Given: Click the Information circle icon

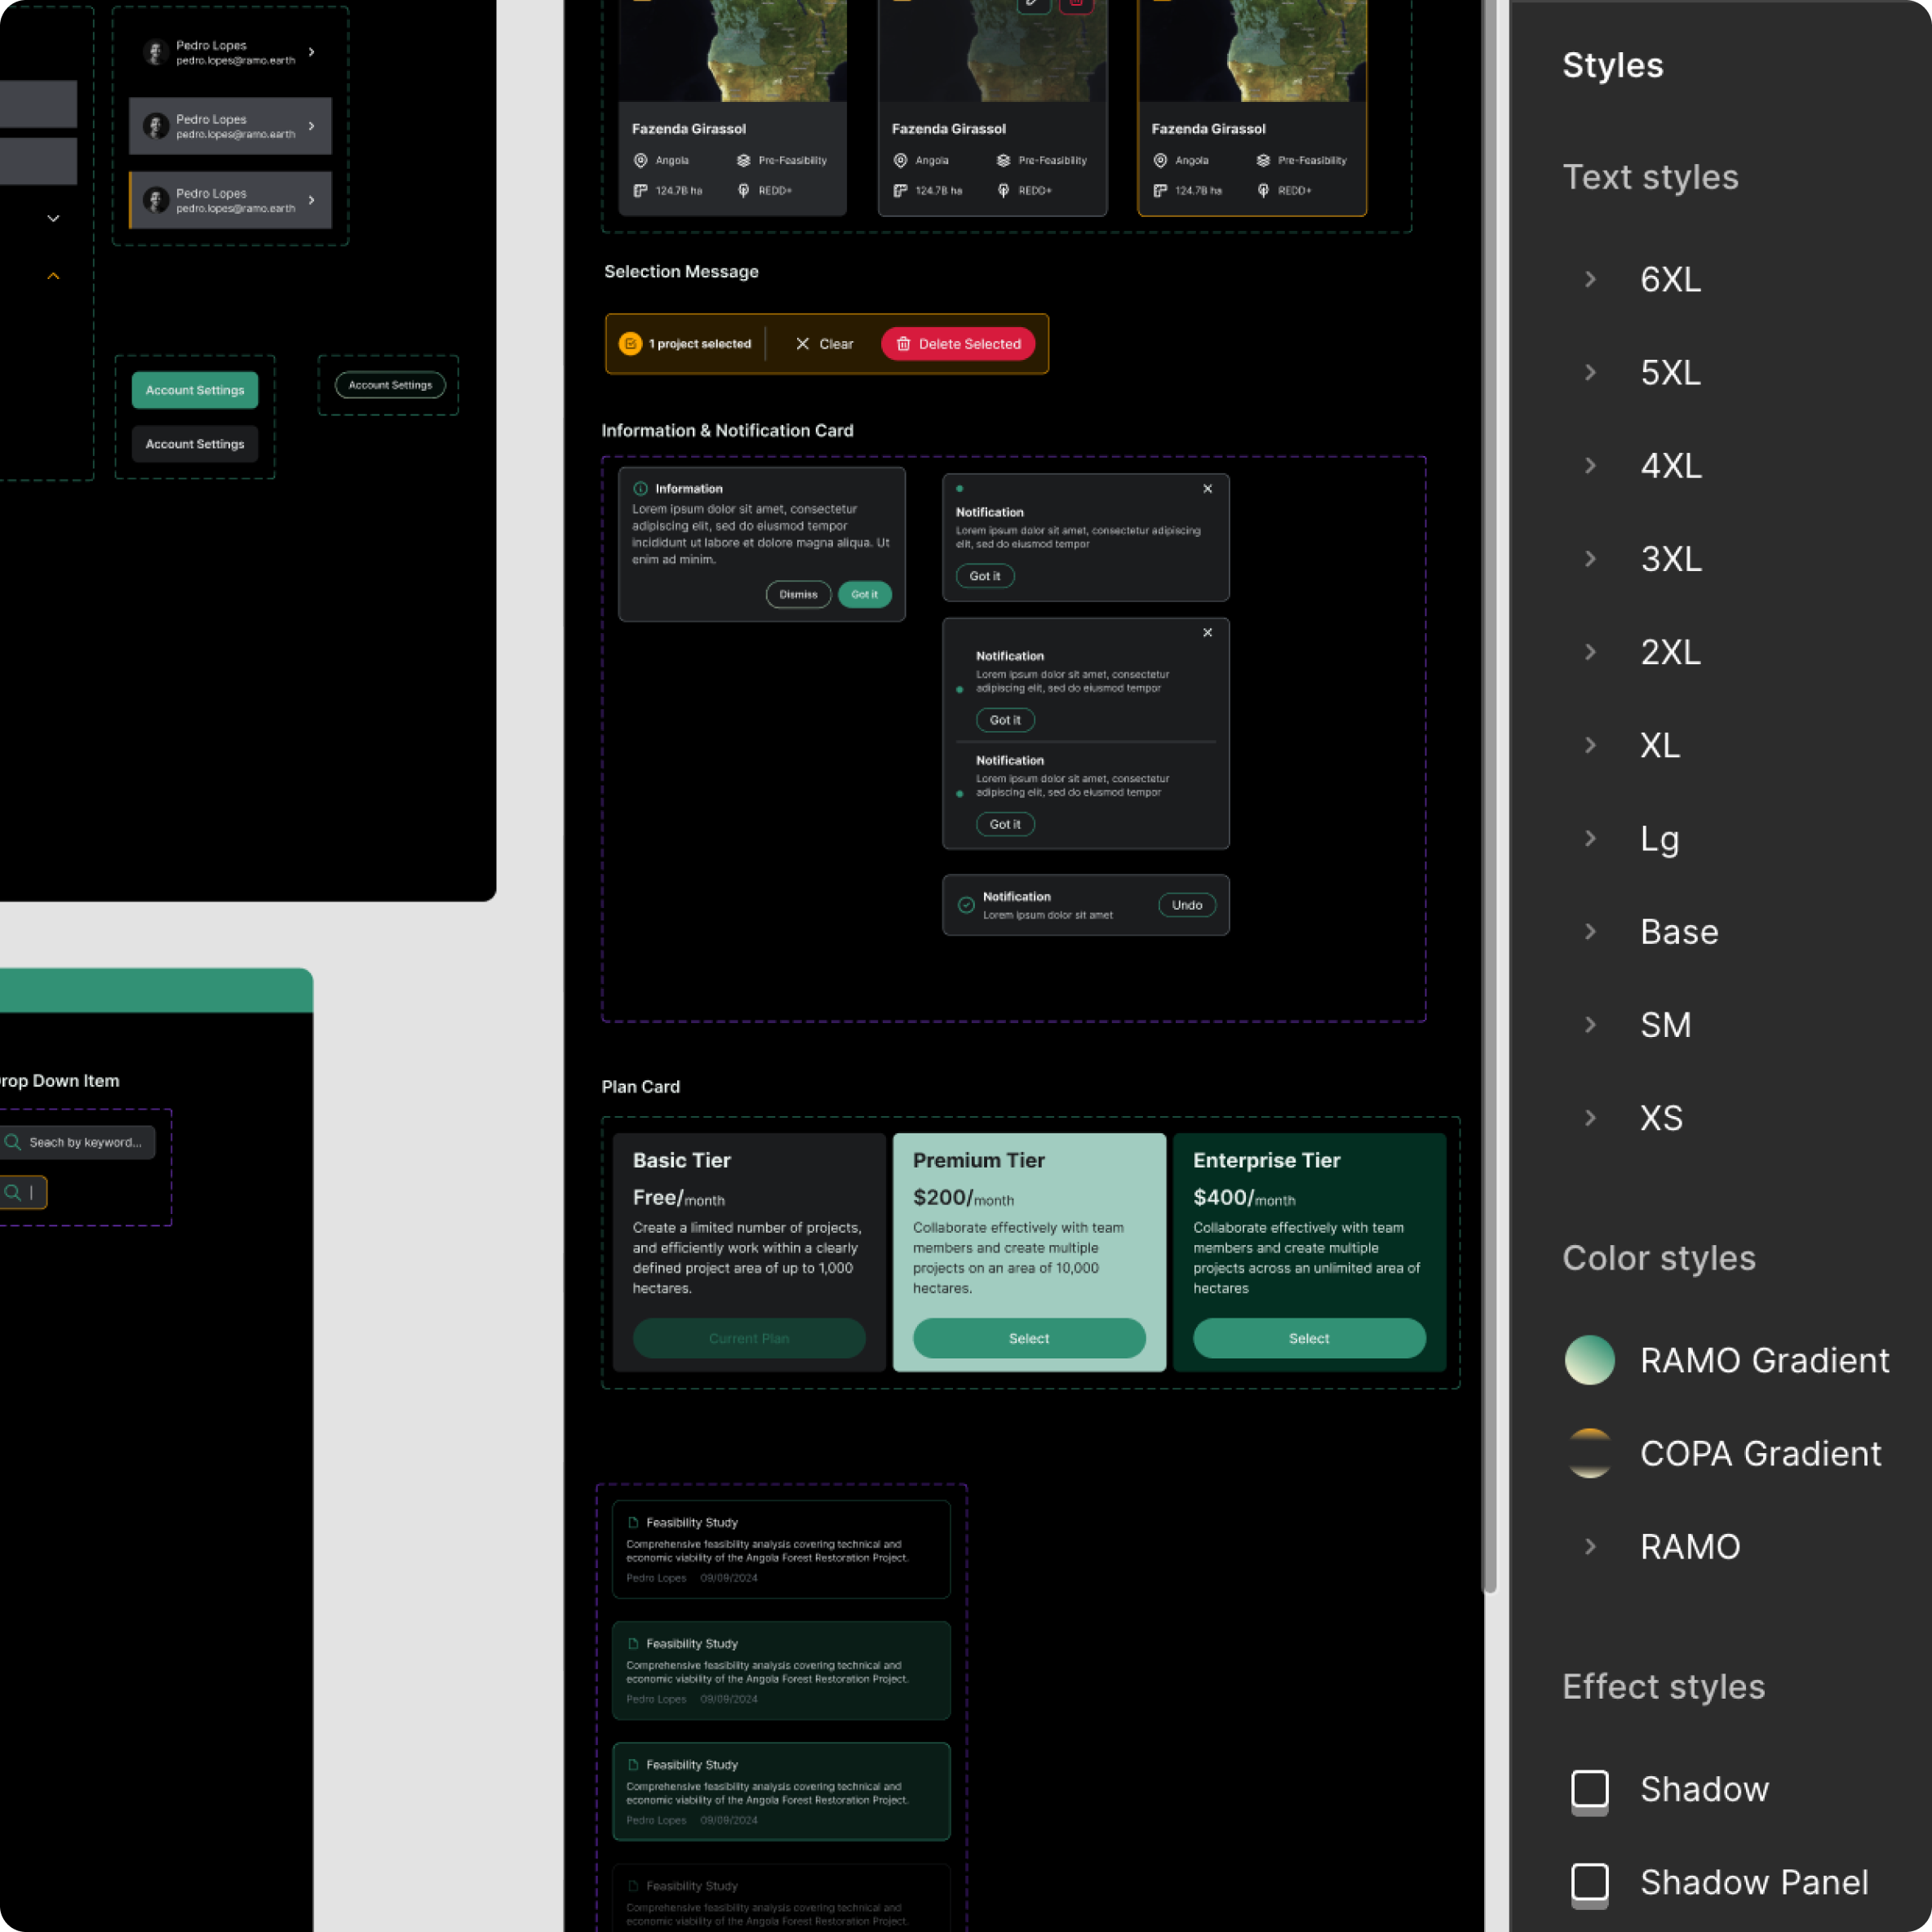Looking at the screenshot, I should 640,489.
